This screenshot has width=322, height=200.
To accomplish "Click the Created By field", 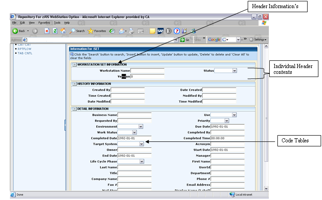I will (128, 90).
